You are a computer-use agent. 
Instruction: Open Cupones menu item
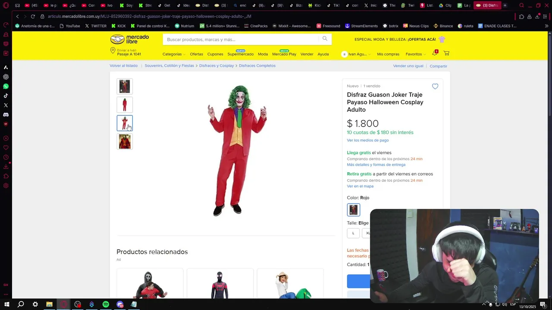pyautogui.click(x=215, y=54)
